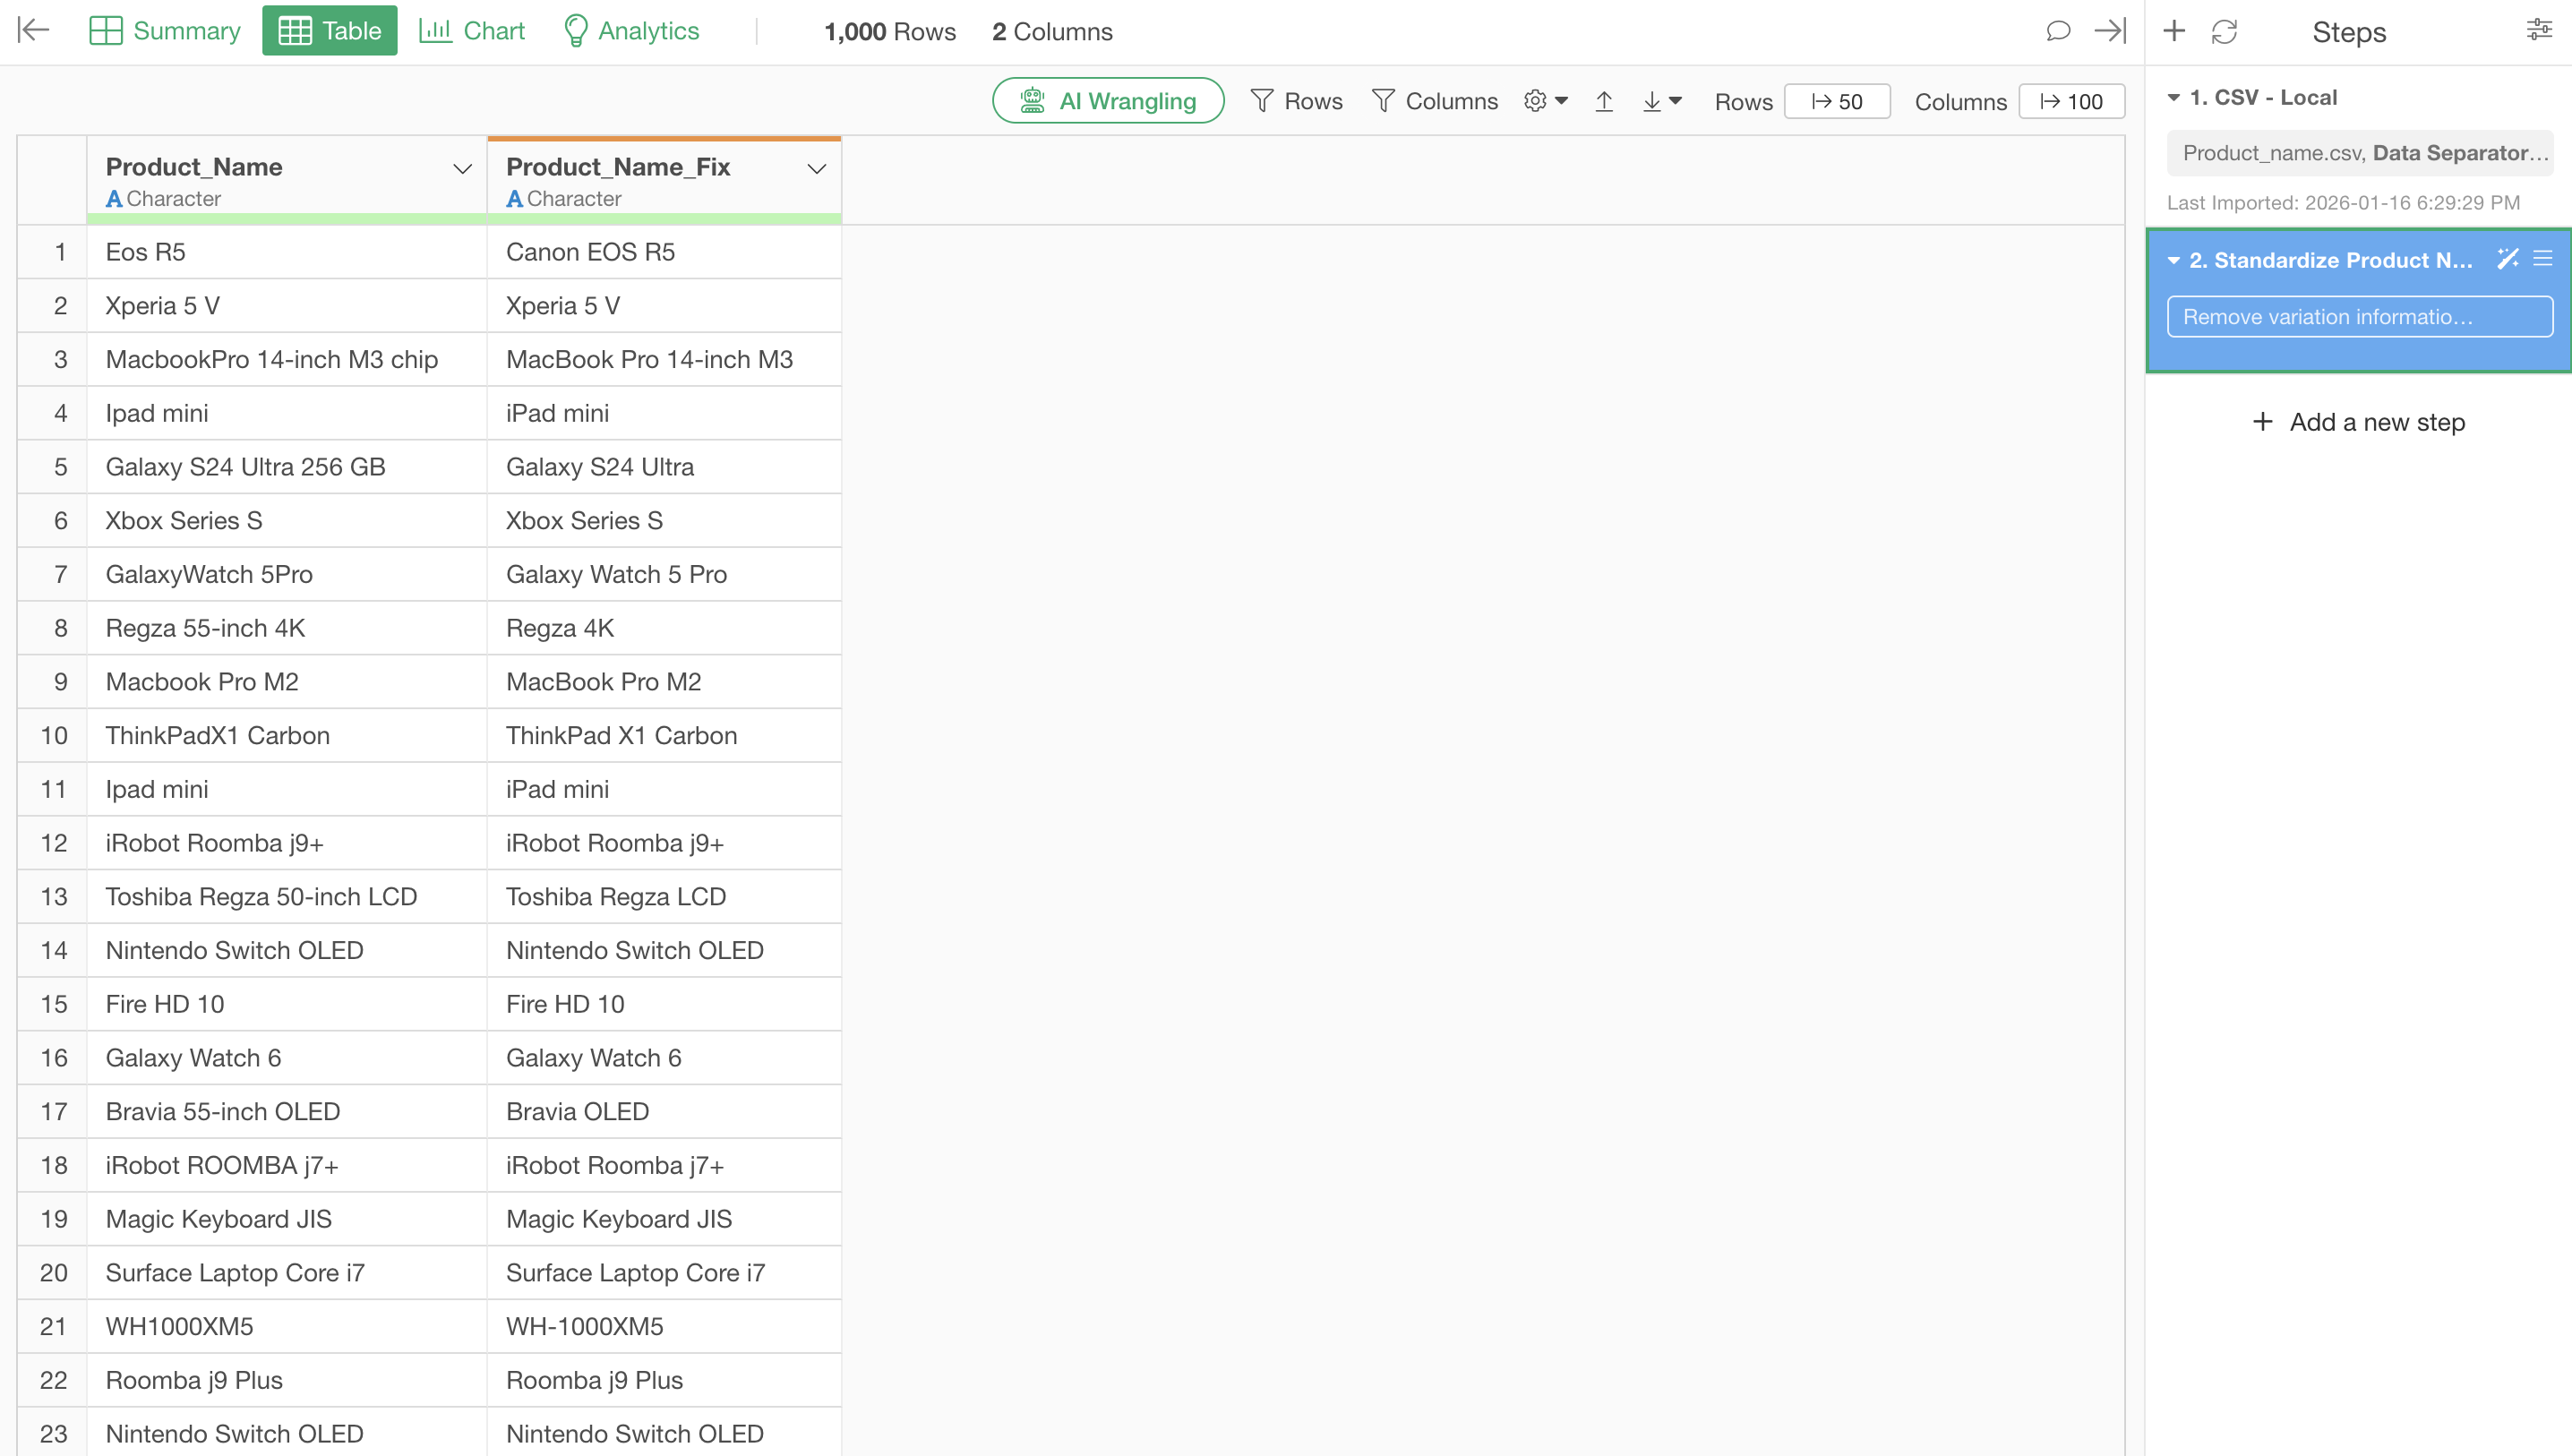
Task: Collapse left panel with arrow icon
Action: click(33, 31)
